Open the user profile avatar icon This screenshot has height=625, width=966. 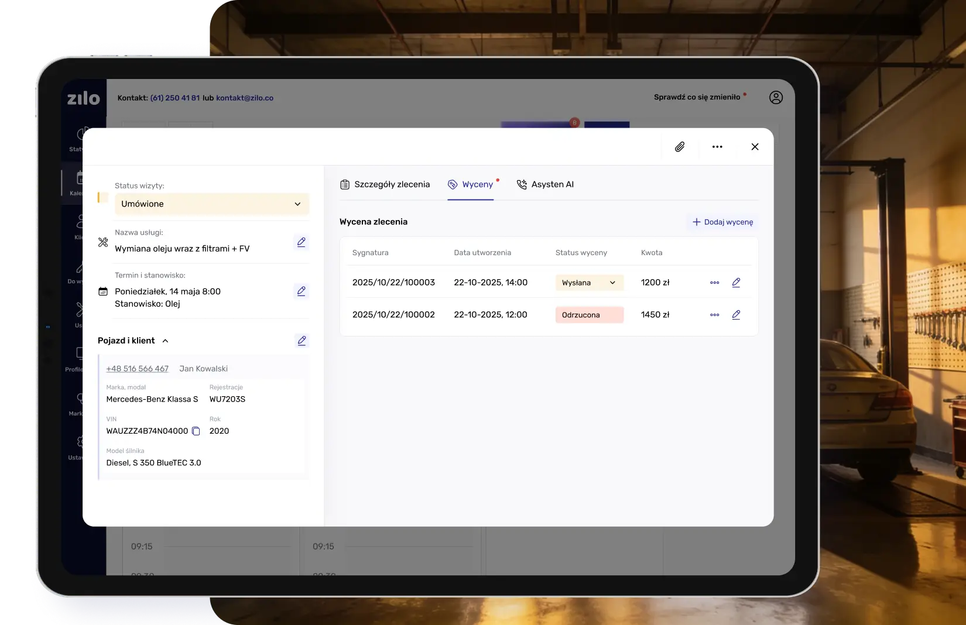point(776,98)
